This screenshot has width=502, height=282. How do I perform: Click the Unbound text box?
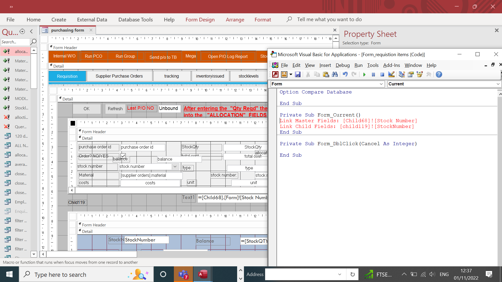169,108
